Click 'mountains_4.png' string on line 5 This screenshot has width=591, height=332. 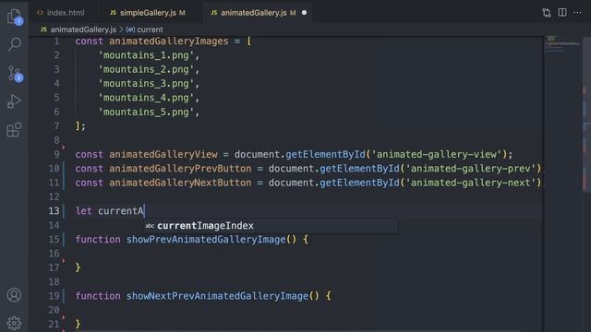pyautogui.click(x=146, y=98)
